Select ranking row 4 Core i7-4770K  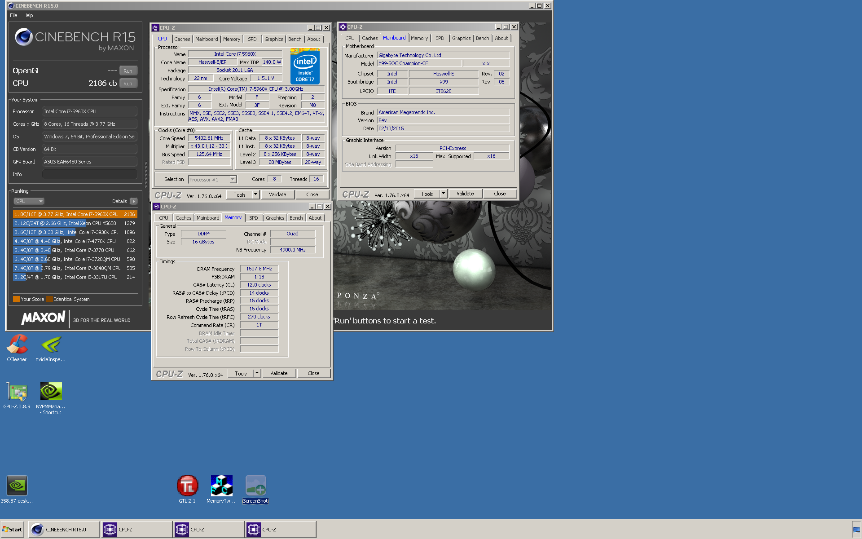(x=75, y=241)
